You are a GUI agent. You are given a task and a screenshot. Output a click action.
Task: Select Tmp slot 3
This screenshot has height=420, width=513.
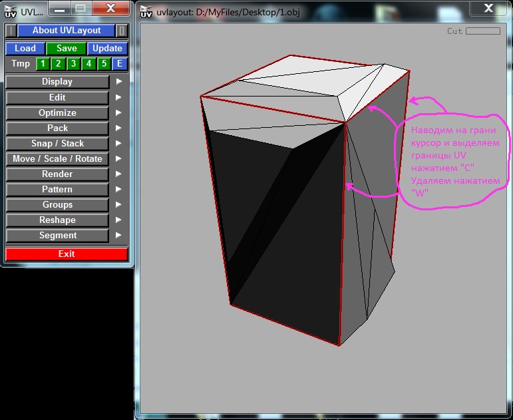[73, 64]
